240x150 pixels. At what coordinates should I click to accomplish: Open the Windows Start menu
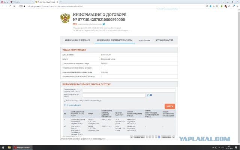point(3,147)
